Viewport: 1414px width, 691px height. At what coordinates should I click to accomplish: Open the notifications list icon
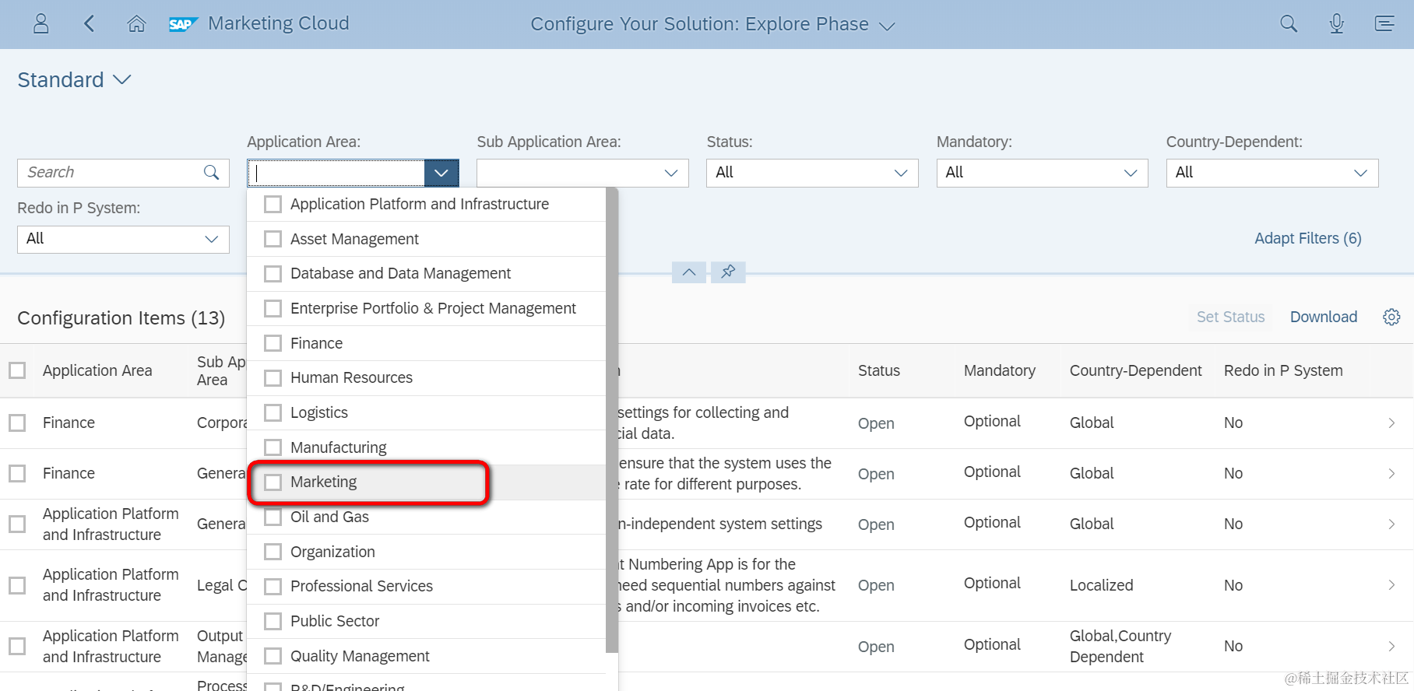coord(1384,24)
